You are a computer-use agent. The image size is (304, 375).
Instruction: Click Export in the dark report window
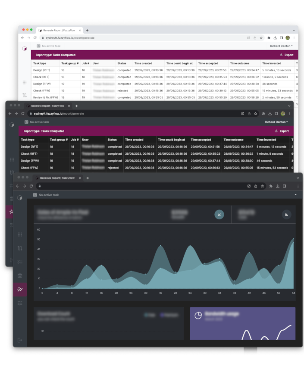(x=282, y=131)
